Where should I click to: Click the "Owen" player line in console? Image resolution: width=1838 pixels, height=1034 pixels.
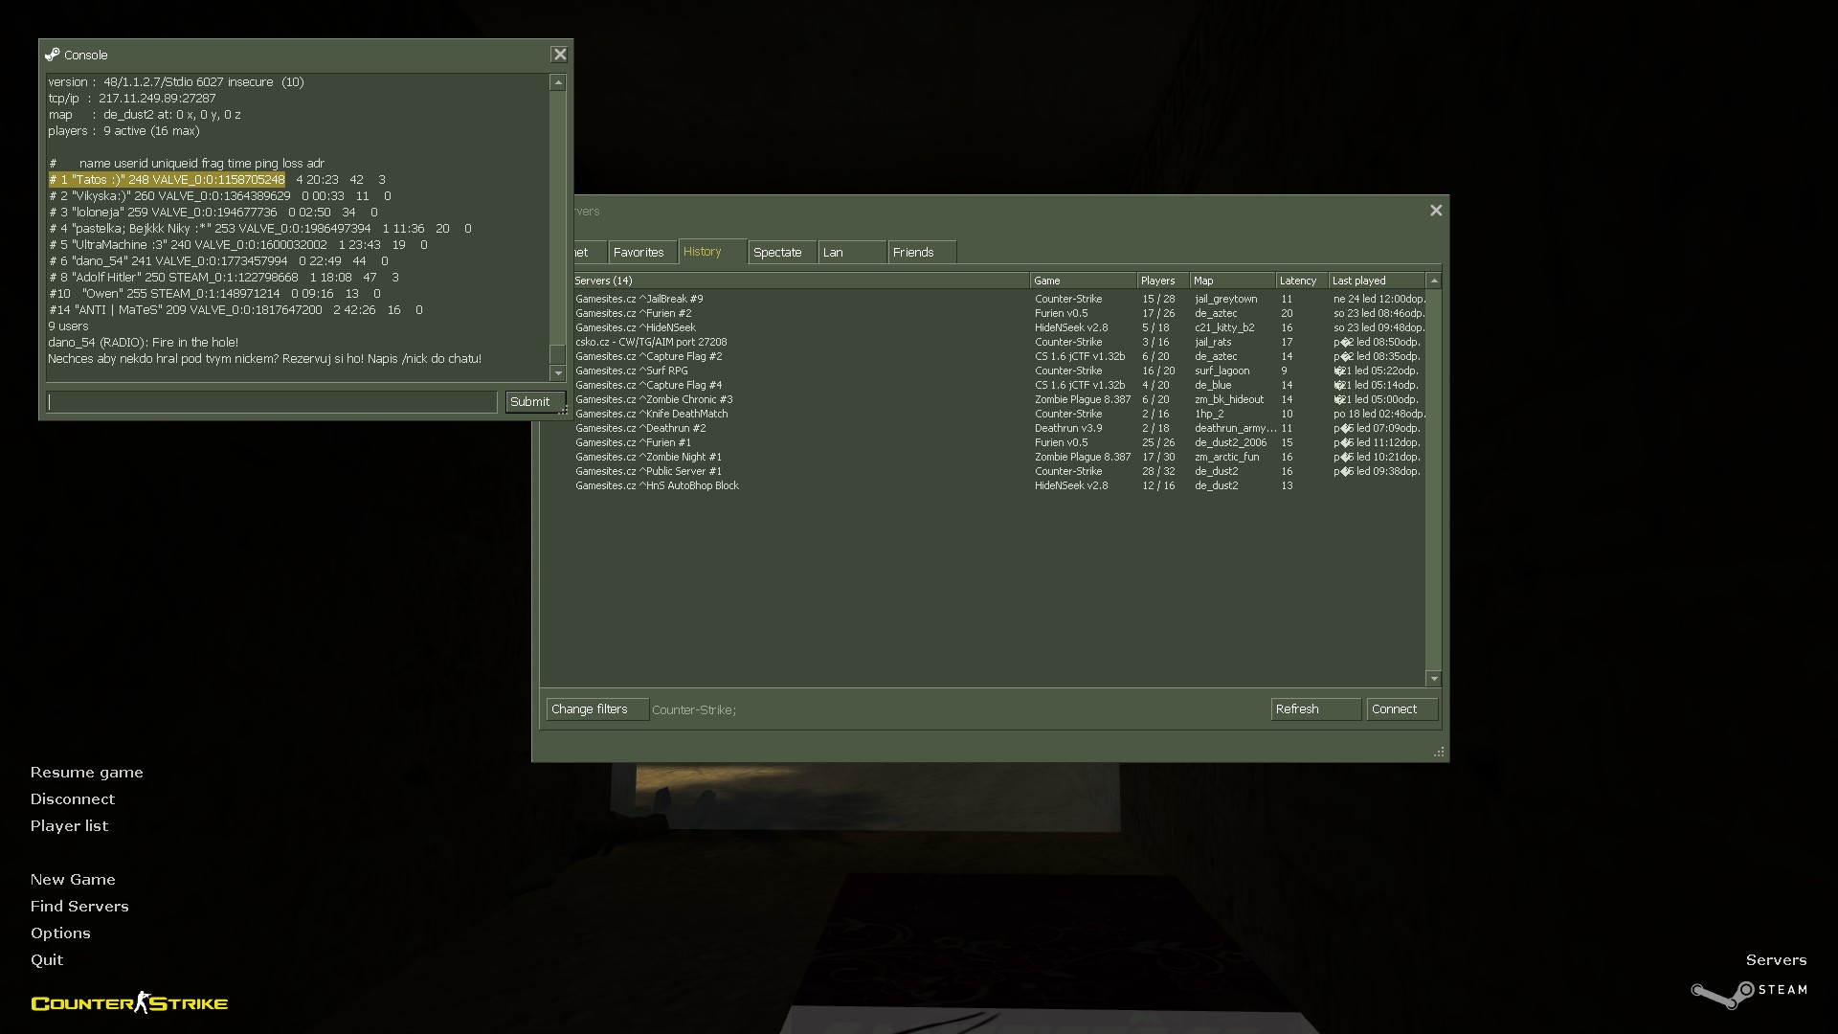215,294
